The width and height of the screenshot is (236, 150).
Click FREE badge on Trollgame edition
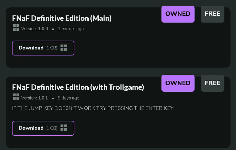[212, 83]
